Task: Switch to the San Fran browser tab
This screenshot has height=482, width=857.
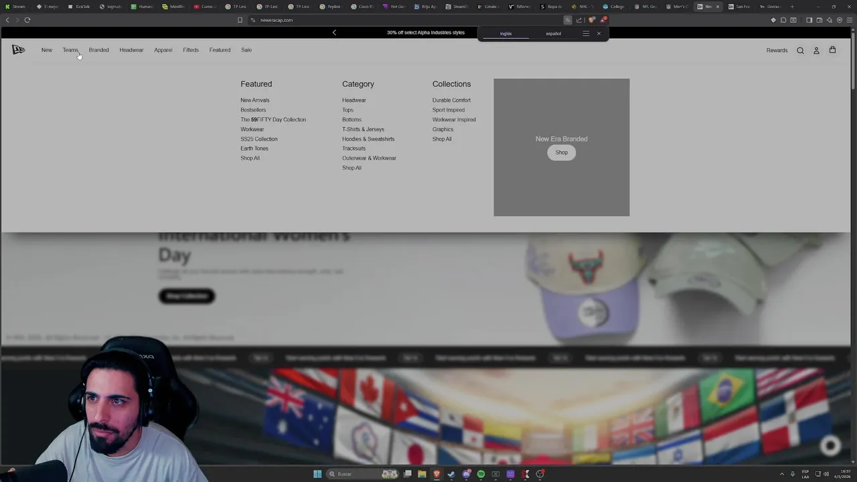Action: pos(740,7)
